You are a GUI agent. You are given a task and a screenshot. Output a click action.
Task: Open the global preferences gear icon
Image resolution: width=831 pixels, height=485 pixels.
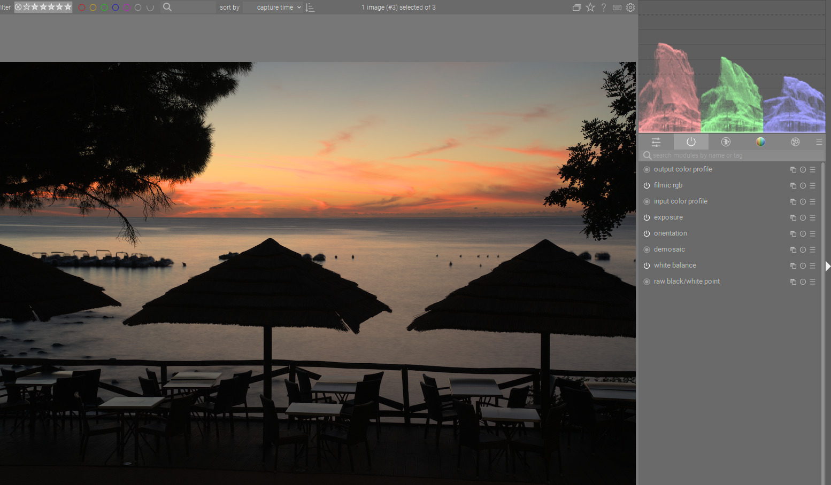tap(630, 7)
